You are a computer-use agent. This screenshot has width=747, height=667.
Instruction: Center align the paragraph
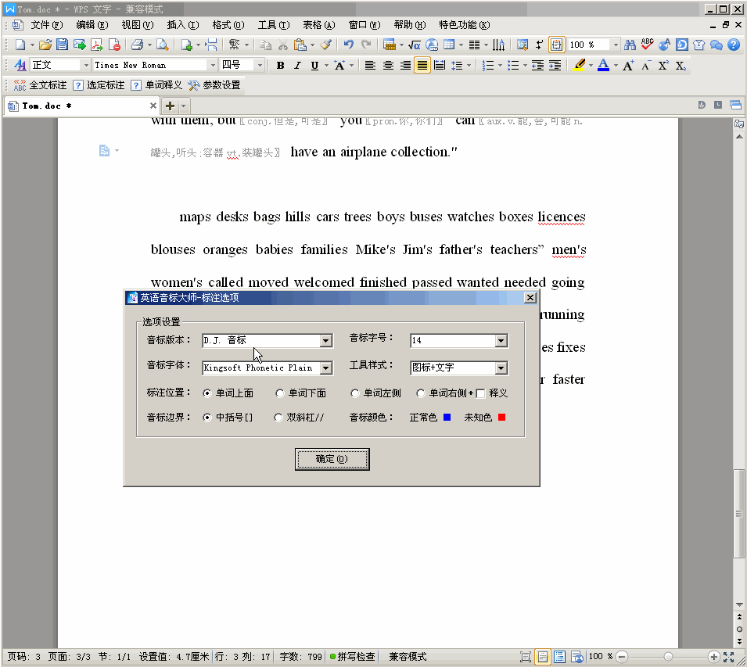pyautogui.click(x=388, y=65)
